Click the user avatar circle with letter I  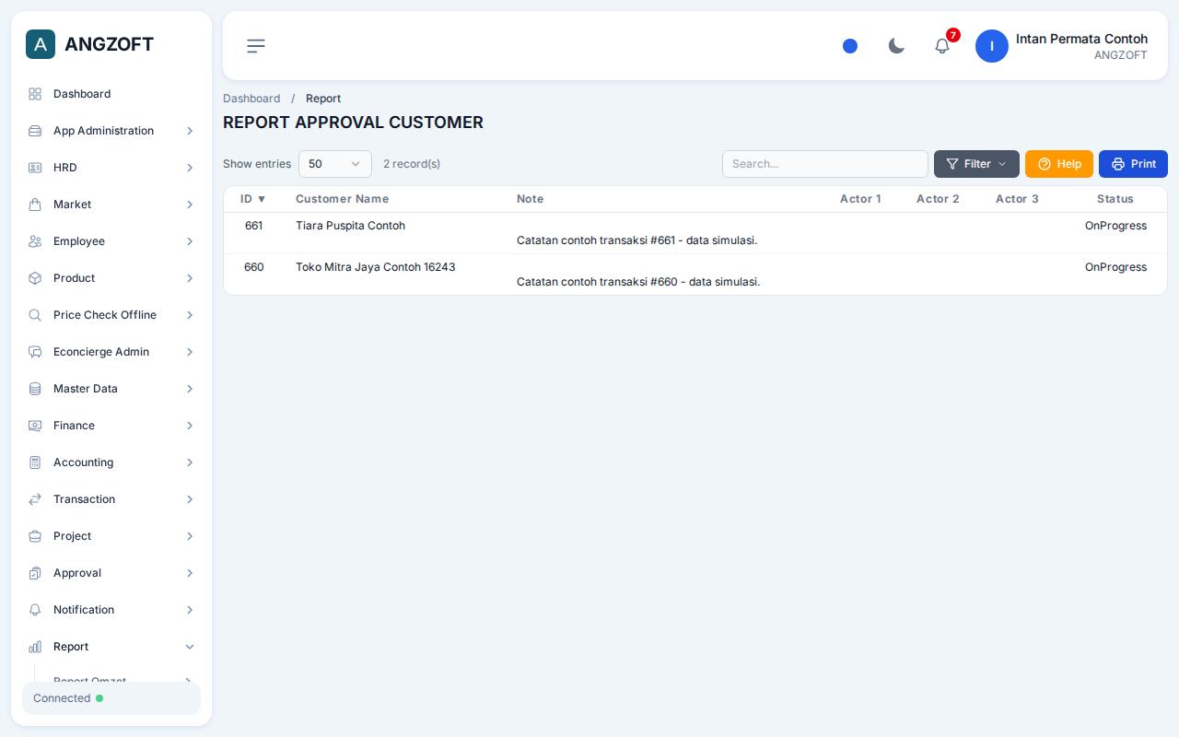click(992, 46)
